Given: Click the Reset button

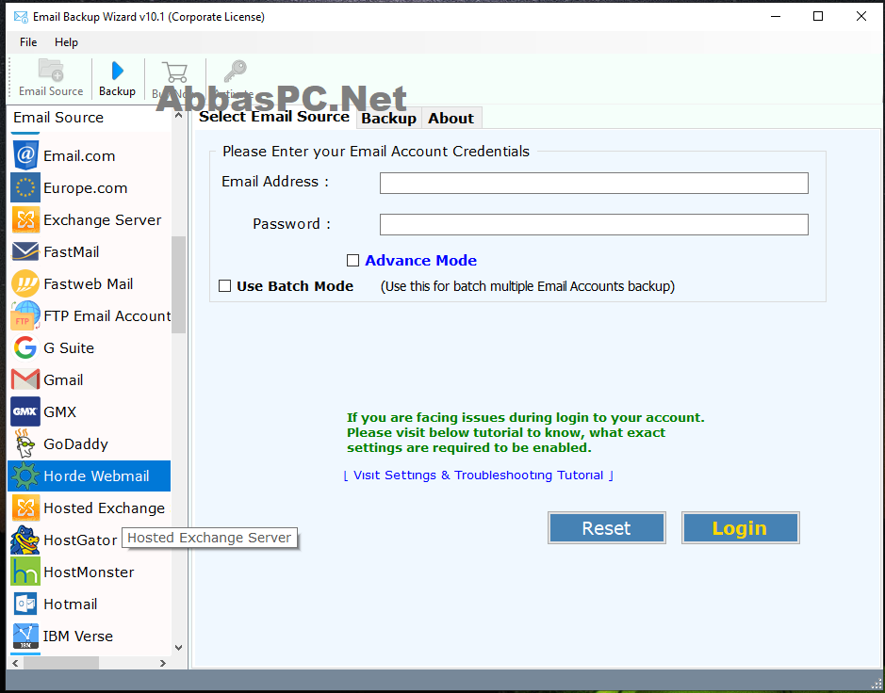Looking at the screenshot, I should point(607,528).
